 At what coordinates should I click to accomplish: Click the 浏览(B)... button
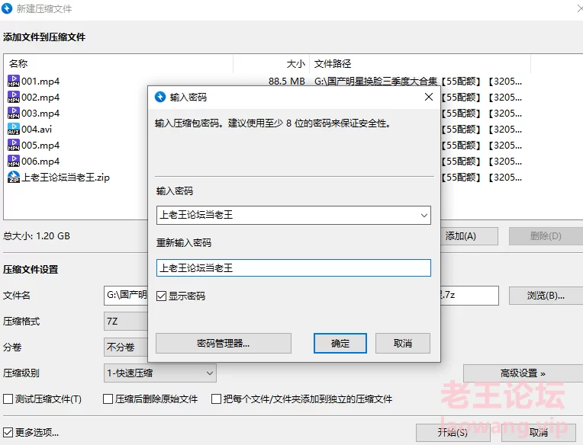546,296
